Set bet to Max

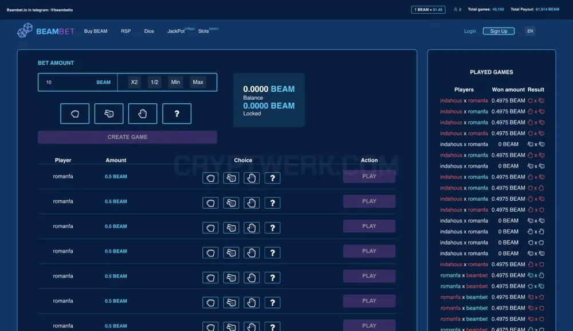click(x=198, y=82)
